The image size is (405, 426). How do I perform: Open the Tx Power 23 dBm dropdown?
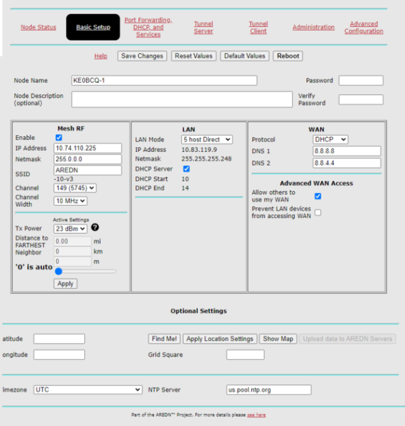click(70, 229)
